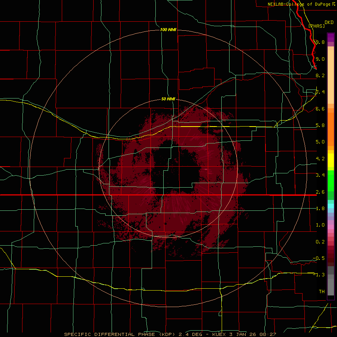Screen dimensions: 337x337
Task: Click the 4.2 value on the scale
Action: pyautogui.click(x=320, y=158)
